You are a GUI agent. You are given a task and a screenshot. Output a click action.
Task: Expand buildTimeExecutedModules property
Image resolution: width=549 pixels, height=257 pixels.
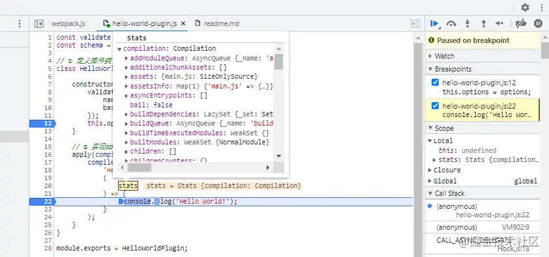(126, 133)
